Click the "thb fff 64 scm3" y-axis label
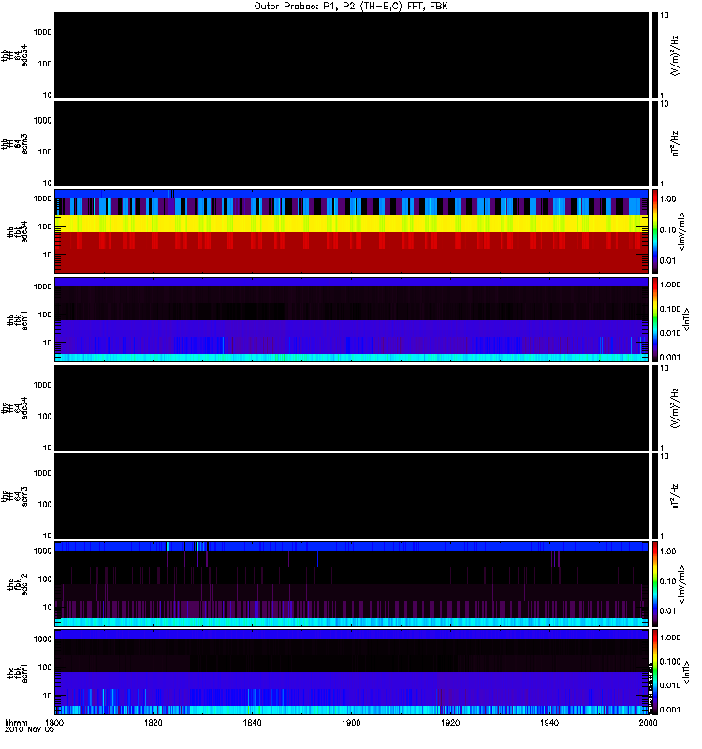Screen dimensions: 702x749 (x=14, y=143)
